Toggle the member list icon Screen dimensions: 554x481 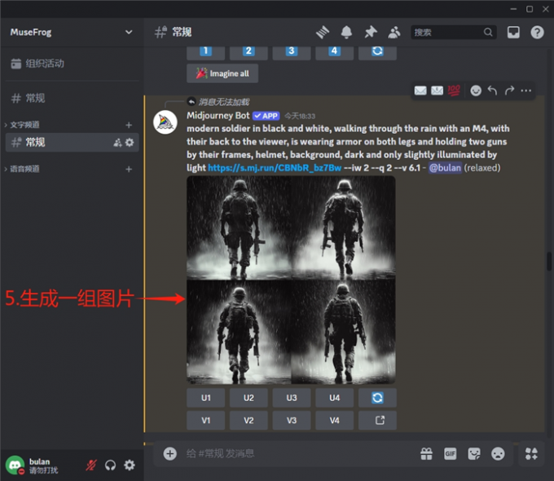pos(394,32)
